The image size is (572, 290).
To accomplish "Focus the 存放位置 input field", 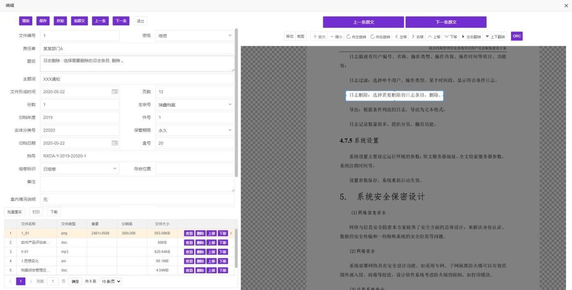I will pos(195,169).
